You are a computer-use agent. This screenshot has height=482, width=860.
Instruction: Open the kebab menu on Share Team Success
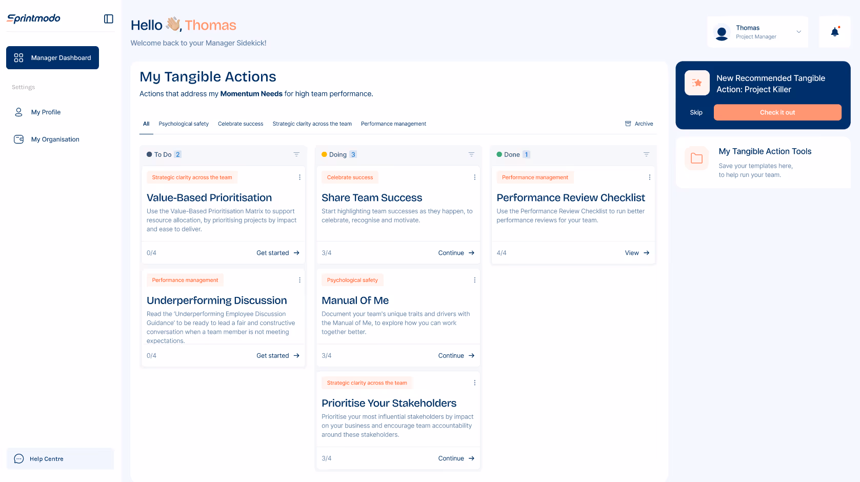pos(474,177)
